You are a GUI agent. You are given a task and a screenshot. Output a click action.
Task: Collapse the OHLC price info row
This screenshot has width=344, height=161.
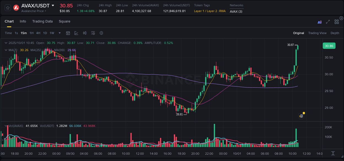6,43
